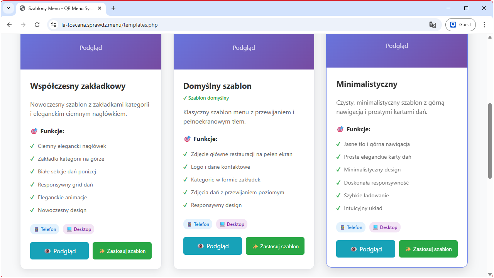Click the vertical page scrollbar thumb
Image resolution: width=494 pixels, height=278 pixels.
tap(490, 141)
